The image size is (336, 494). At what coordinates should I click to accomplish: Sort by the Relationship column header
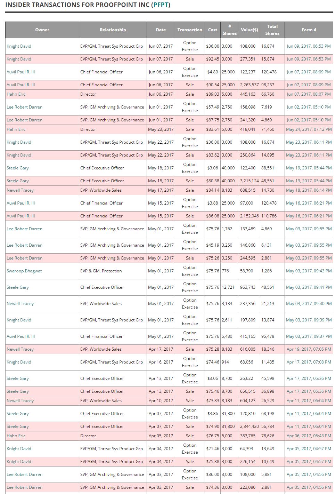[x=112, y=30]
